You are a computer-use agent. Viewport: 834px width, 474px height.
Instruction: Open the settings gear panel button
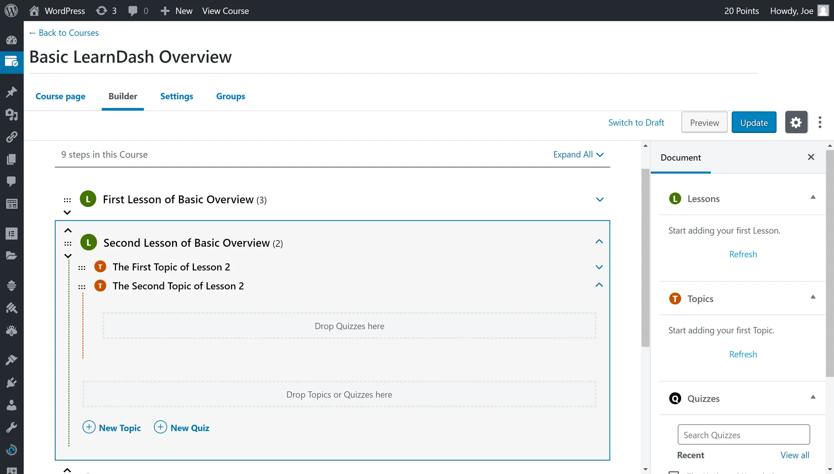(796, 122)
